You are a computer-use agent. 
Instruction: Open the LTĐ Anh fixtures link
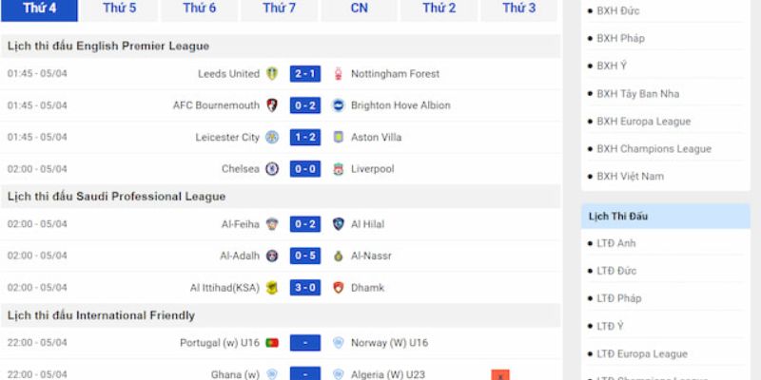tap(615, 243)
